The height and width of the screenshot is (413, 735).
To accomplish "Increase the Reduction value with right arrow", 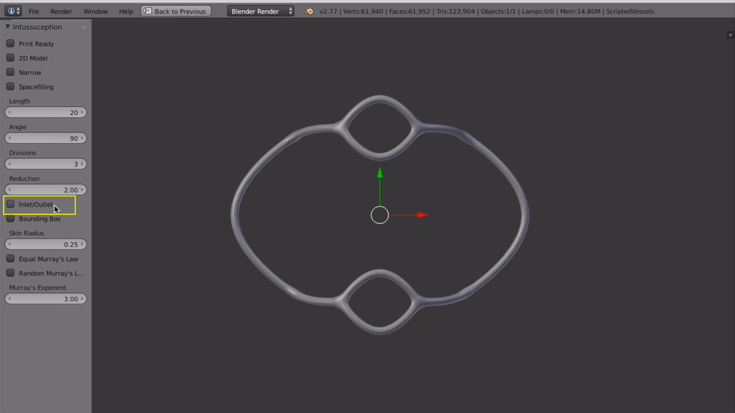I will coord(82,190).
